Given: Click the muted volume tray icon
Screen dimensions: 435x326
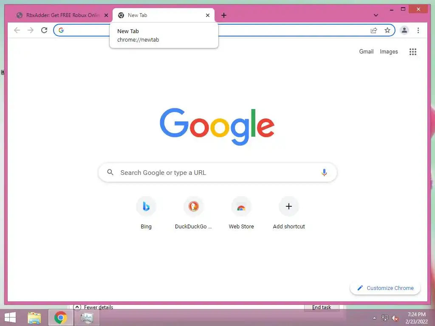Looking at the screenshot, I should coord(395,318).
